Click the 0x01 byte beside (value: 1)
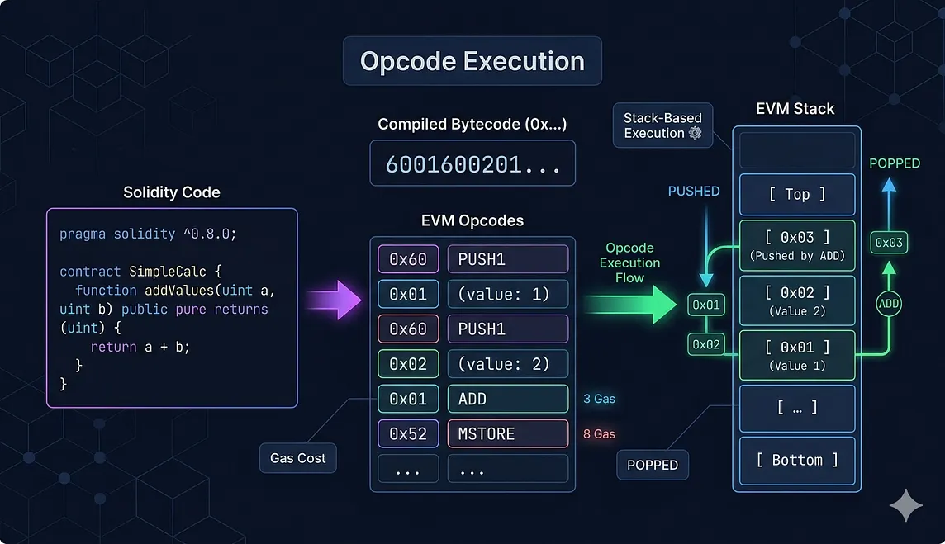The image size is (945, 544). pos(408,294)
